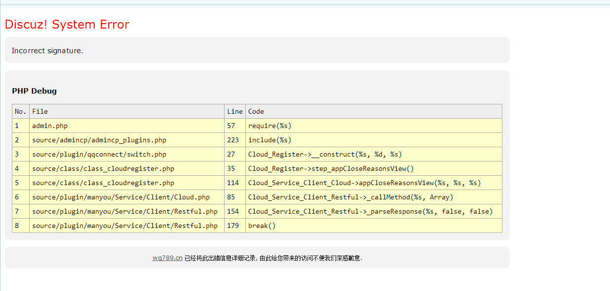Click the "Discuz! System Error" heading

[67, 25]
